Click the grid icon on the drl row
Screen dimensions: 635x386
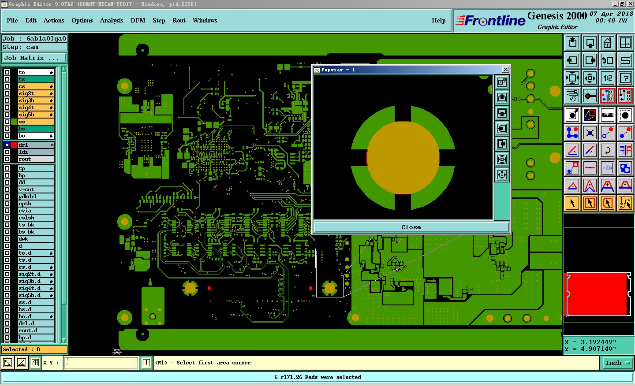tap(52, 145)
